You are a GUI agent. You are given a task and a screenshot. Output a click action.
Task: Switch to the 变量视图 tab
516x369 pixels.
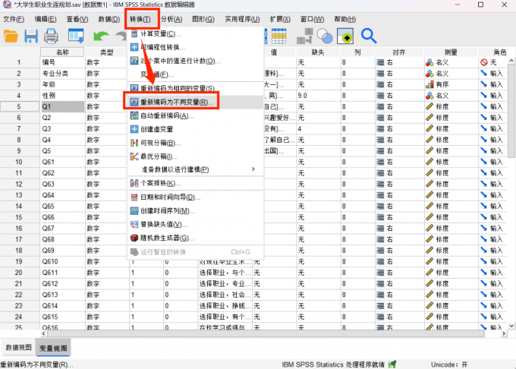click(52, 348)
